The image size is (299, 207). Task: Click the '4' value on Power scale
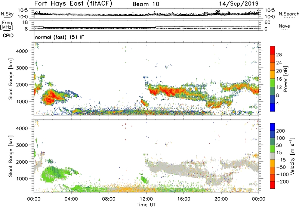[277, 104]
